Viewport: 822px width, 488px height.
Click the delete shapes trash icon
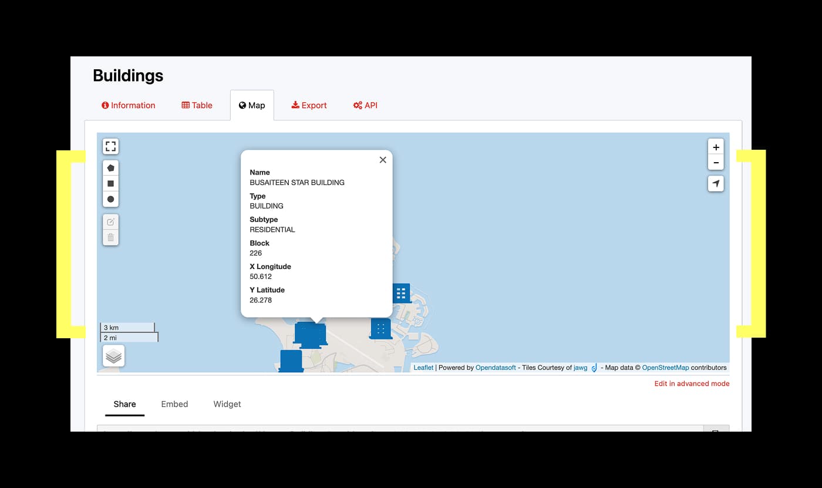(x=110, y=238)
